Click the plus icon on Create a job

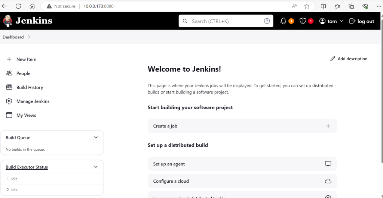click(328, 126)
